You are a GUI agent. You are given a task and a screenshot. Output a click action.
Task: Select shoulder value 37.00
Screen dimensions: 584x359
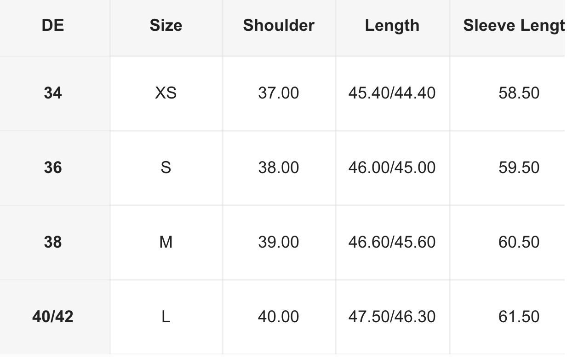[x=279, y=93]
